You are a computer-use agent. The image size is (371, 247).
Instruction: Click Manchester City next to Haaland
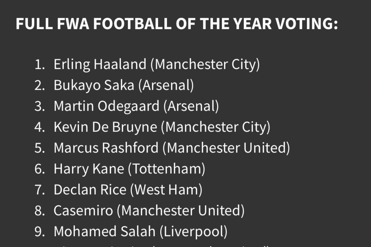pyautogui.click(x=206, y=64)
